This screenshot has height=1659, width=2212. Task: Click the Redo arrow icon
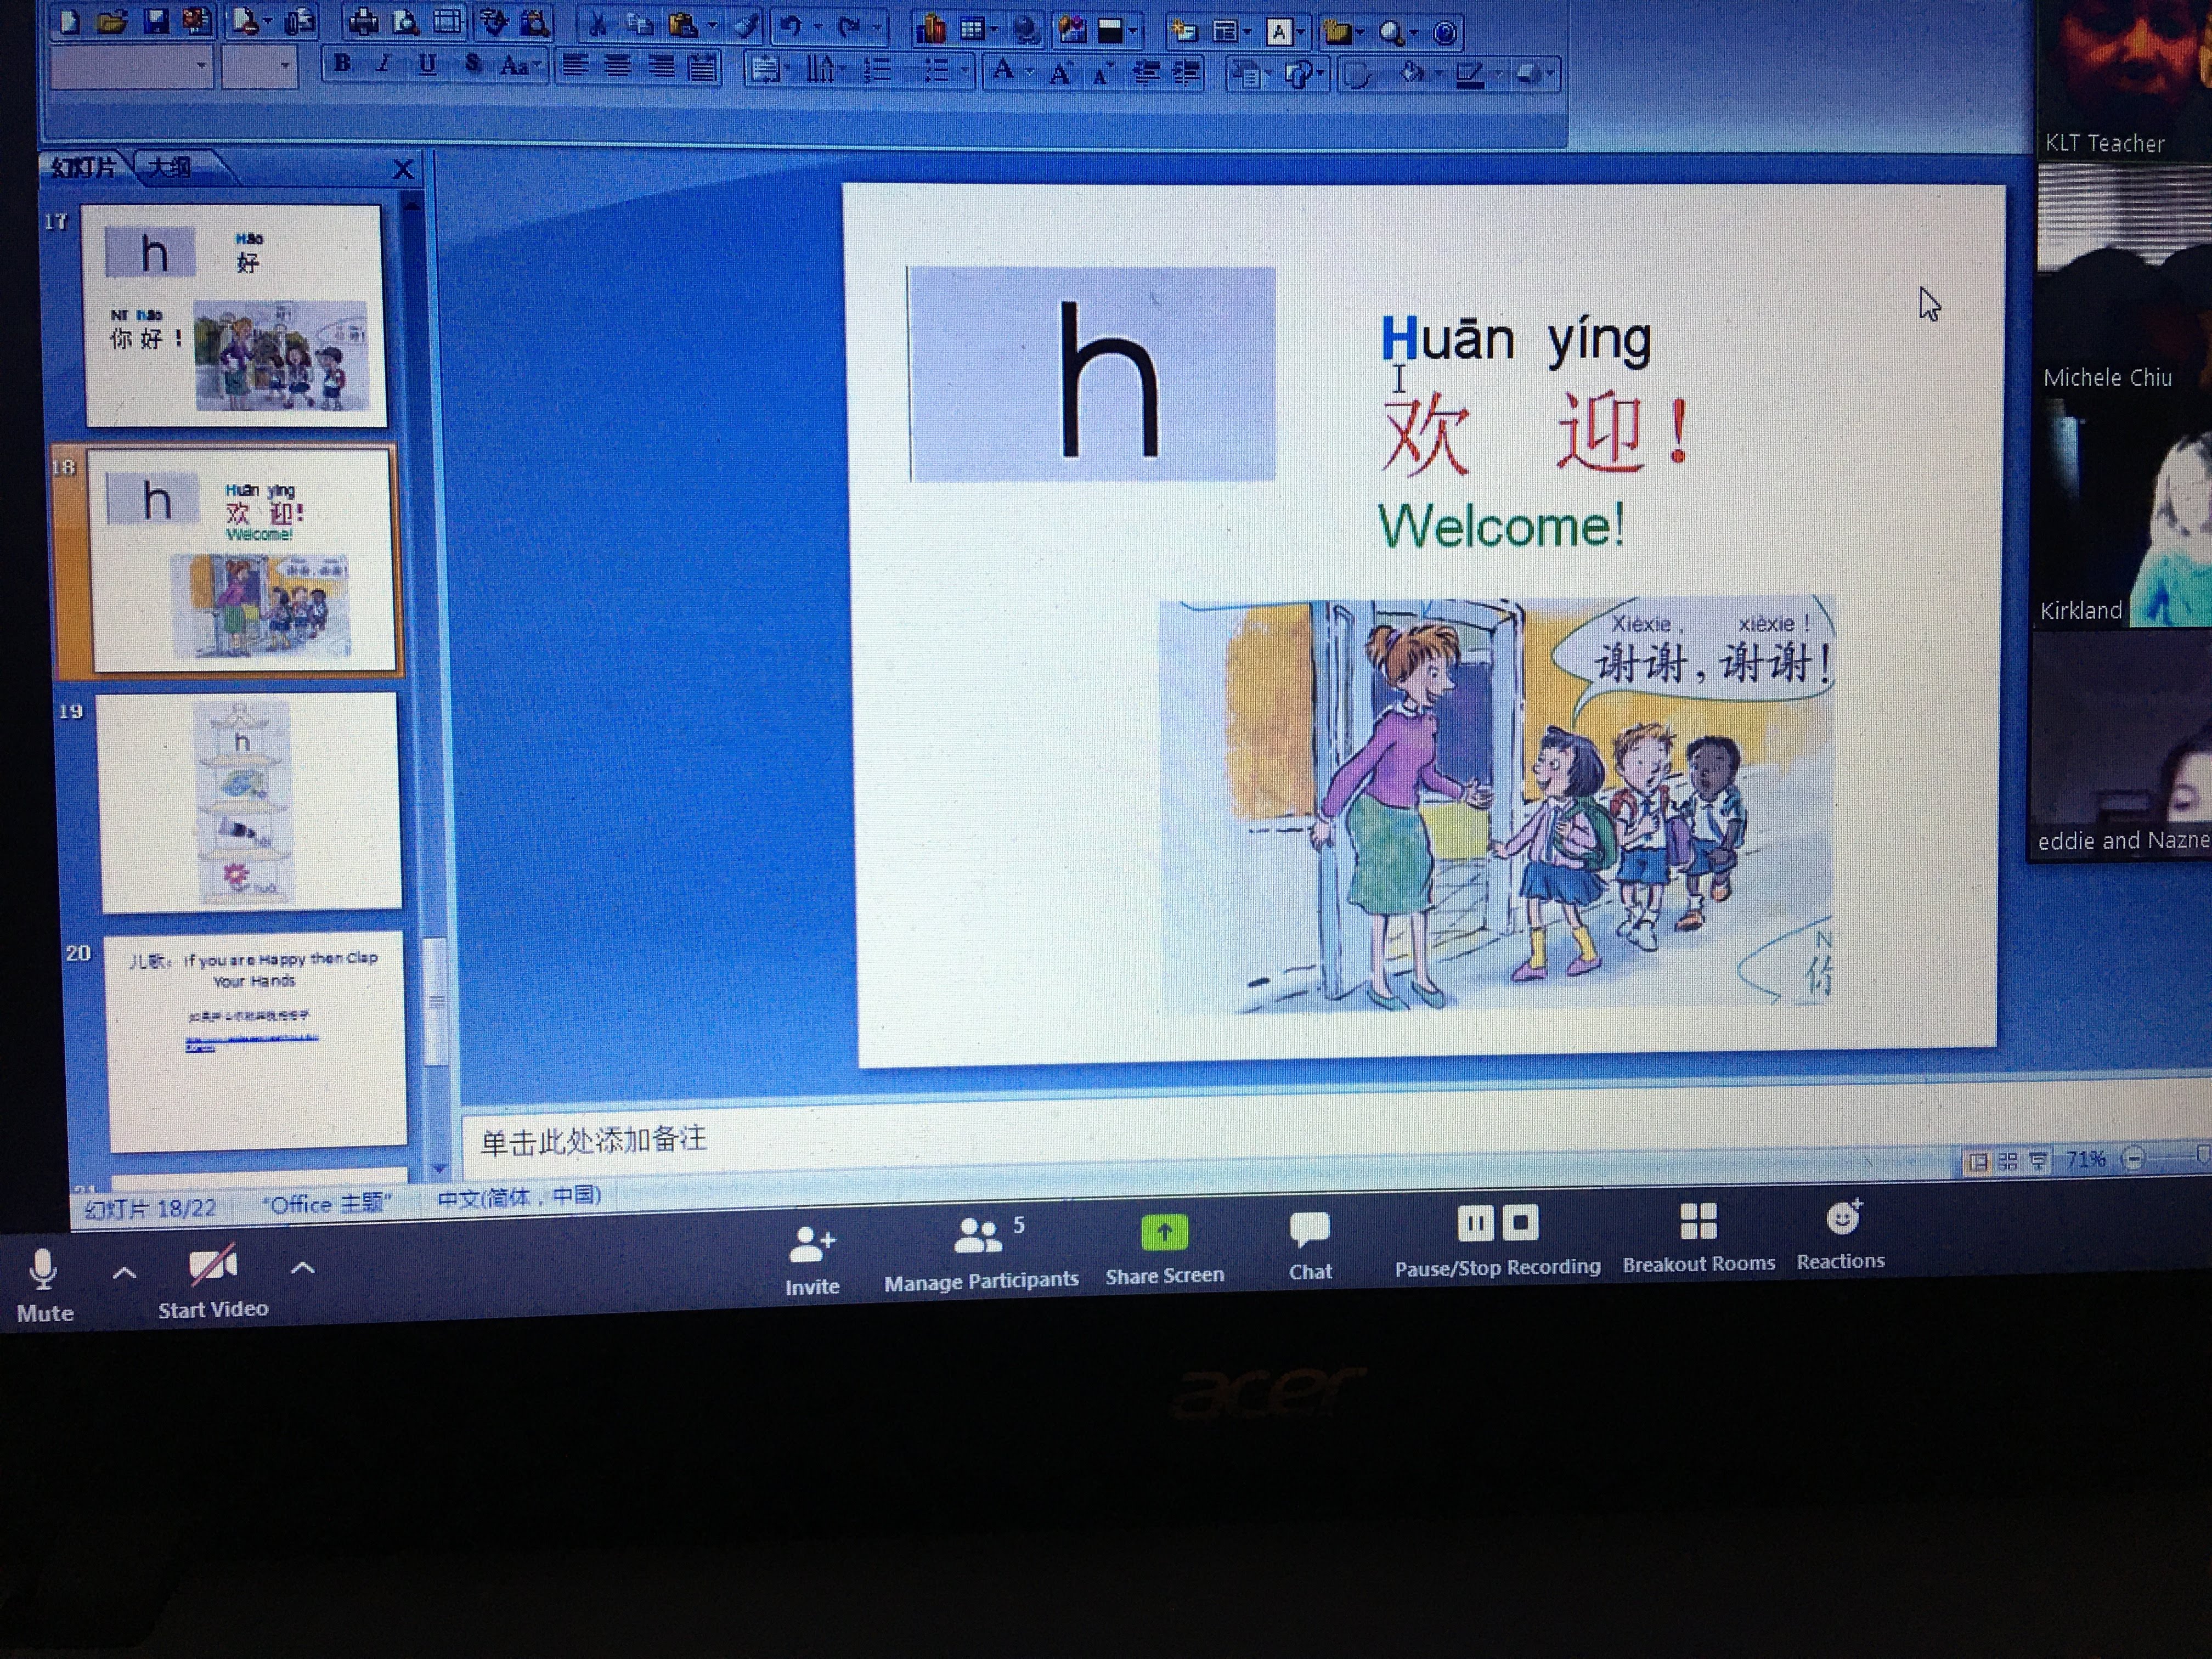849,27
